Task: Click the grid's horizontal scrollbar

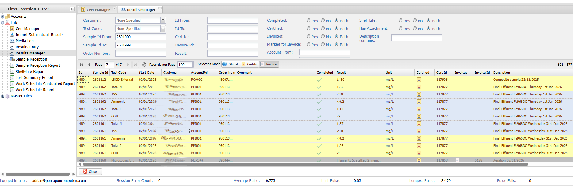Action: (304, 164)
